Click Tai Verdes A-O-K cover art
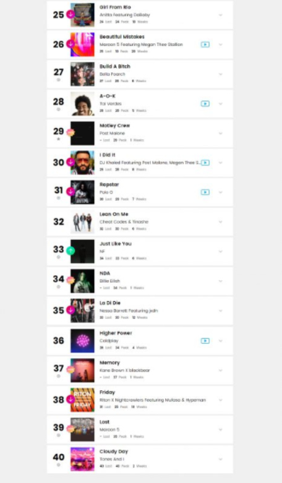The width and height of the screenshot is (282, 483). coord(82,104)
